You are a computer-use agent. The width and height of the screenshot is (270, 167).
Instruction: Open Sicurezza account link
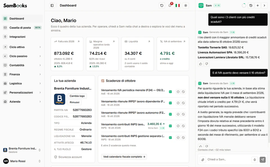coord(68,157)
